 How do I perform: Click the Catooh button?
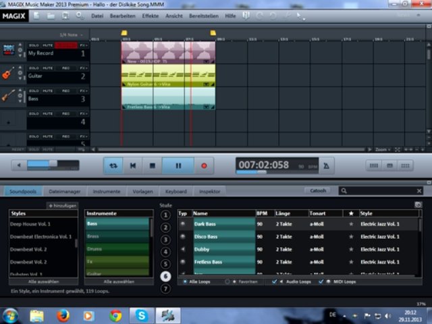(318, 191)
